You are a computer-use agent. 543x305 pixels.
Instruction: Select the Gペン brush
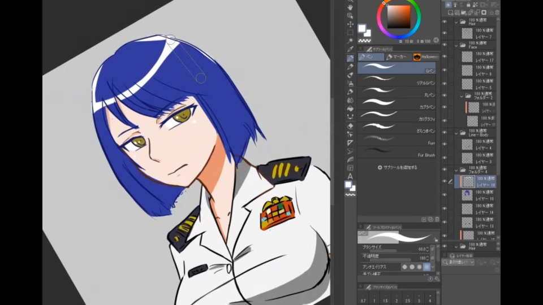[397, 68]
